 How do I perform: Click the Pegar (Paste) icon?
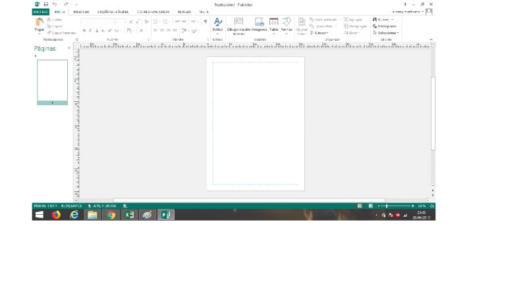coord(40,23)
